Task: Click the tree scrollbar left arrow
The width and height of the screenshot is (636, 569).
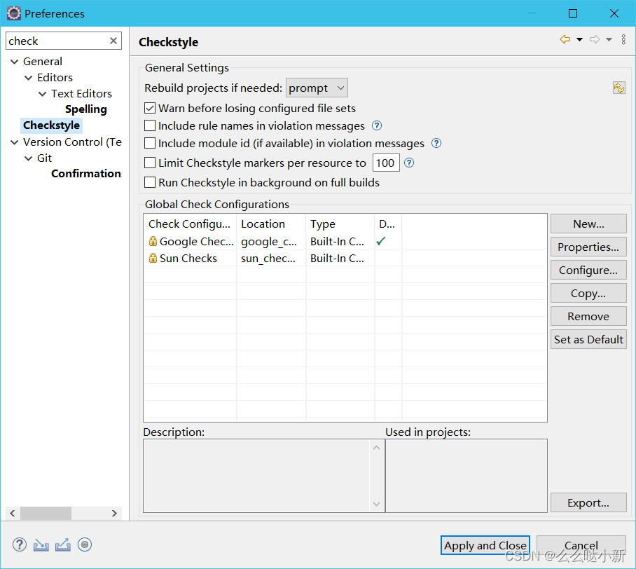Action: 13,513
